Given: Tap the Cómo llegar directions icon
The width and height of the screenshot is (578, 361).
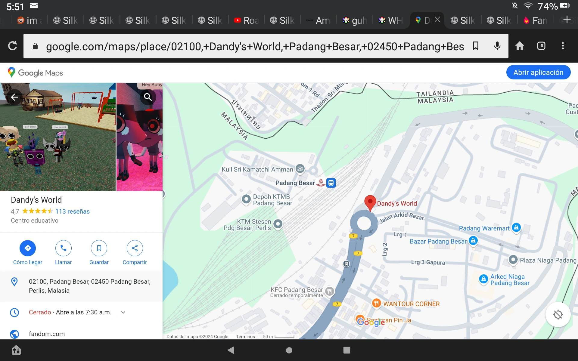Looking at the screenshot, I should 28,248.
